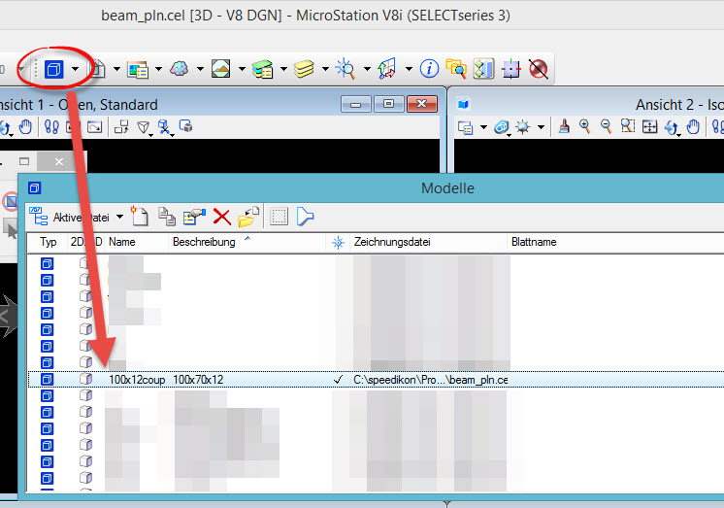Select Walk footsteps tool in Ansicht 1
Screen dimensions: 724x508
click(x=51, y=126)
